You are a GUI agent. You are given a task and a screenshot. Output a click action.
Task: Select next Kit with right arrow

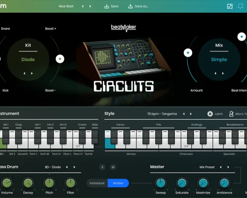pos(32,73)
